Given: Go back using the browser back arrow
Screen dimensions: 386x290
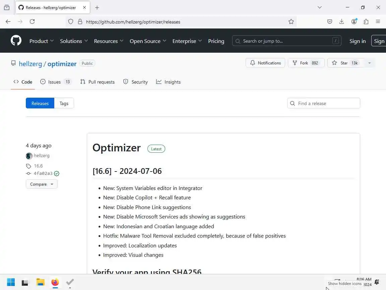Looking at the screenshot, I should 8,22.
